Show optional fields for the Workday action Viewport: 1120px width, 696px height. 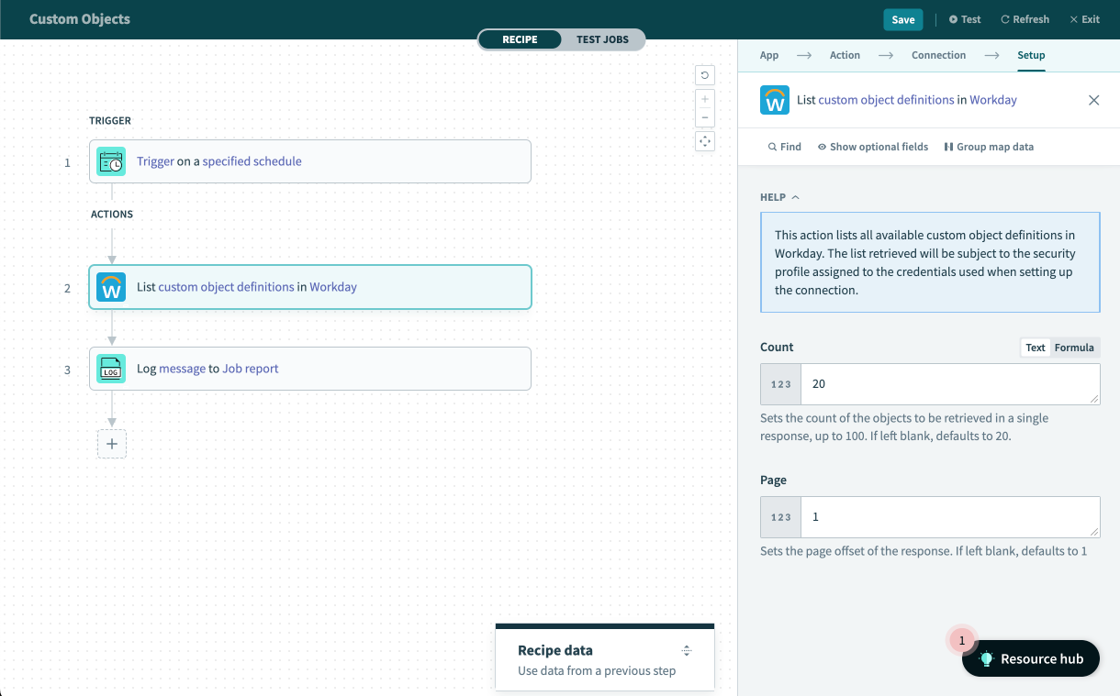tap(872, 147)
